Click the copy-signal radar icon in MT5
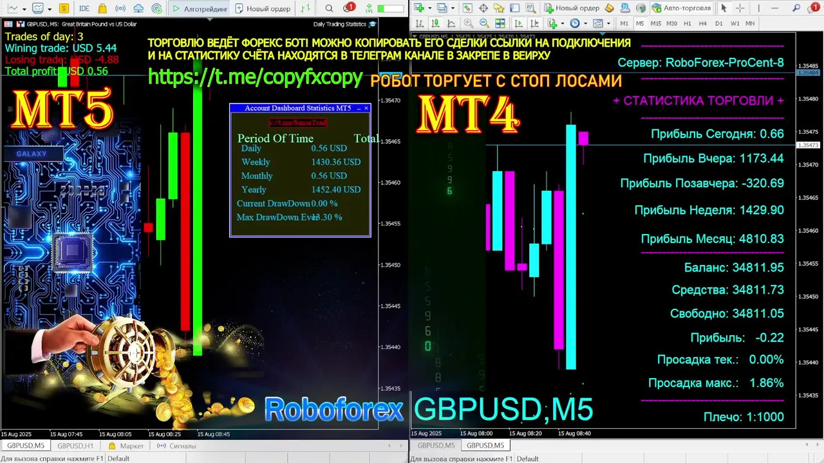Image resolution: width=824 pixels, height=463 pixels. [x=157, y=8]
